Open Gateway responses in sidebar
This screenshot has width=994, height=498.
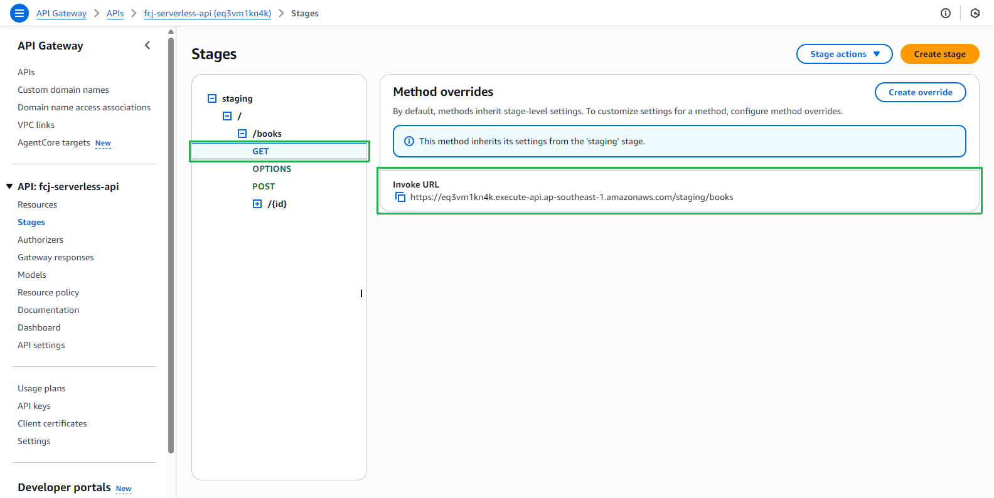(x=56, y=257)
